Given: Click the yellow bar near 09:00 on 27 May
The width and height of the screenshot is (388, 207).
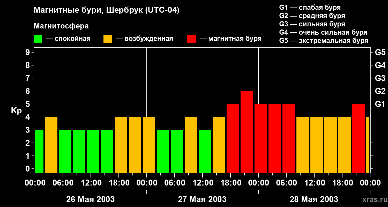Looking at the screenshot, I should tap(191, 145).
